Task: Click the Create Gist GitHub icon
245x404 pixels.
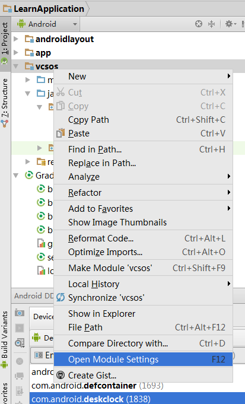Action: [61, 375]
